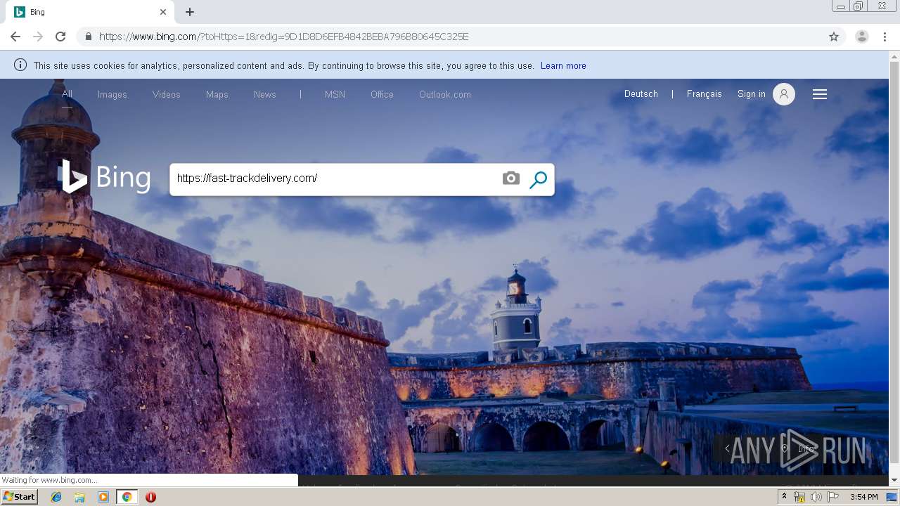Click the cookie notice info icon
Screen dimensions: 900x506
click(x=20, y=65)
